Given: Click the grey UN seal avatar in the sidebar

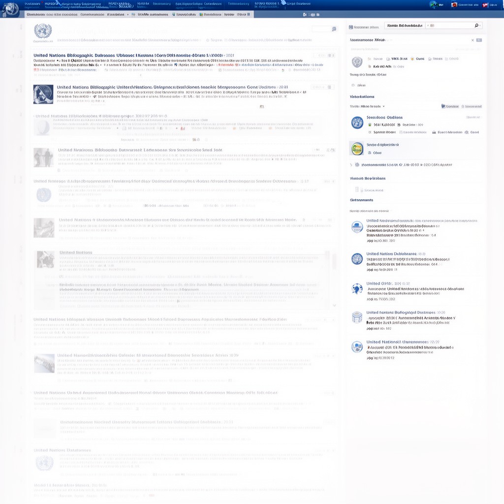Looking at the screenshot, I should coord(357,62).
